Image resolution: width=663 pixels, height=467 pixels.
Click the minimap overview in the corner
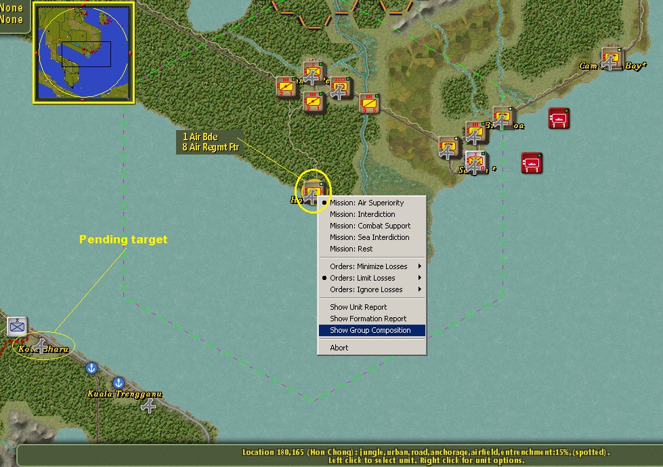[84, 52]
